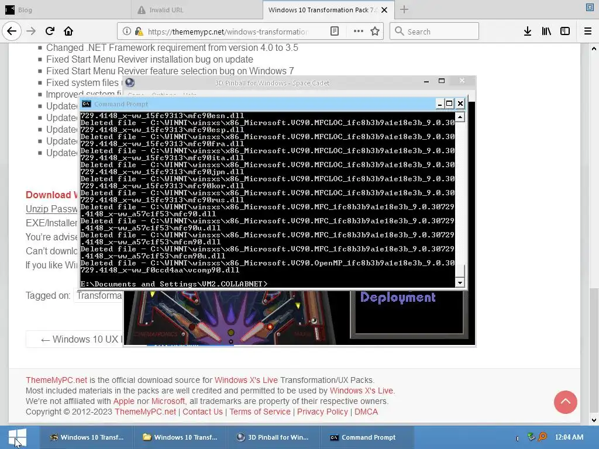Viewport: 599px width, 449px height.
Task: Open the Windows Start button
Action: click(17, 437)
